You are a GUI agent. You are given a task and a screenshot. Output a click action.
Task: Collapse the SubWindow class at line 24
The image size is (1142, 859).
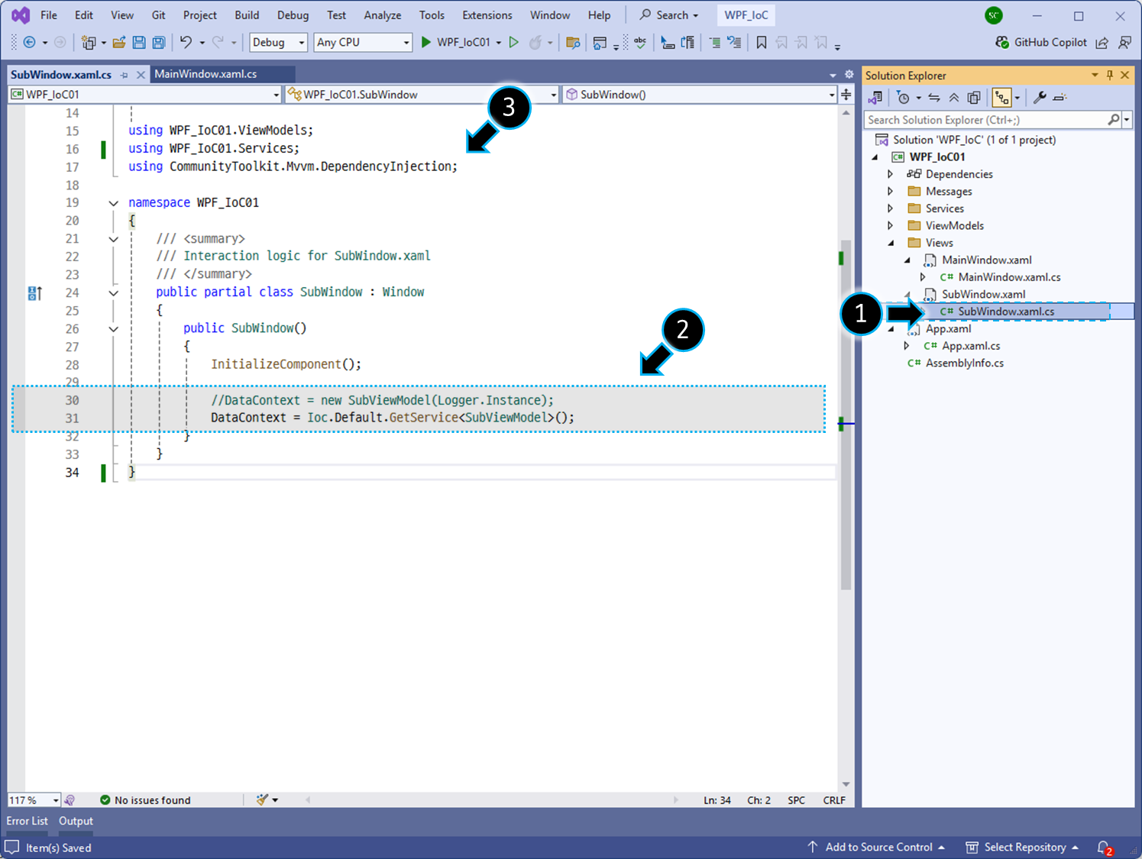[x=114, y=292]
